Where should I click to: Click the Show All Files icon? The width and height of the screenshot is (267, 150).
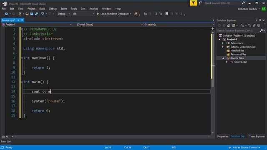click(x=259, y=25)
